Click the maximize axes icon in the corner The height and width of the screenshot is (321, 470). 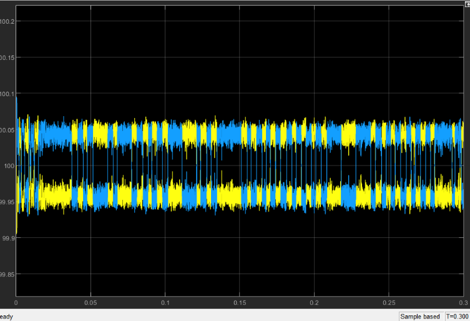click(468, 4)
